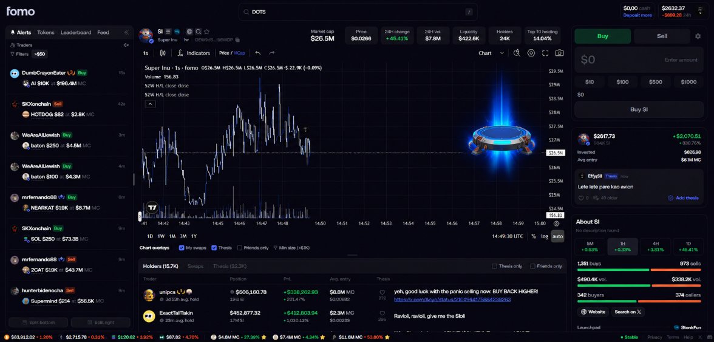Viewport: 714px width, 342px height.
Task: Open the Min size filter dropdown
Action: [291, 248]
